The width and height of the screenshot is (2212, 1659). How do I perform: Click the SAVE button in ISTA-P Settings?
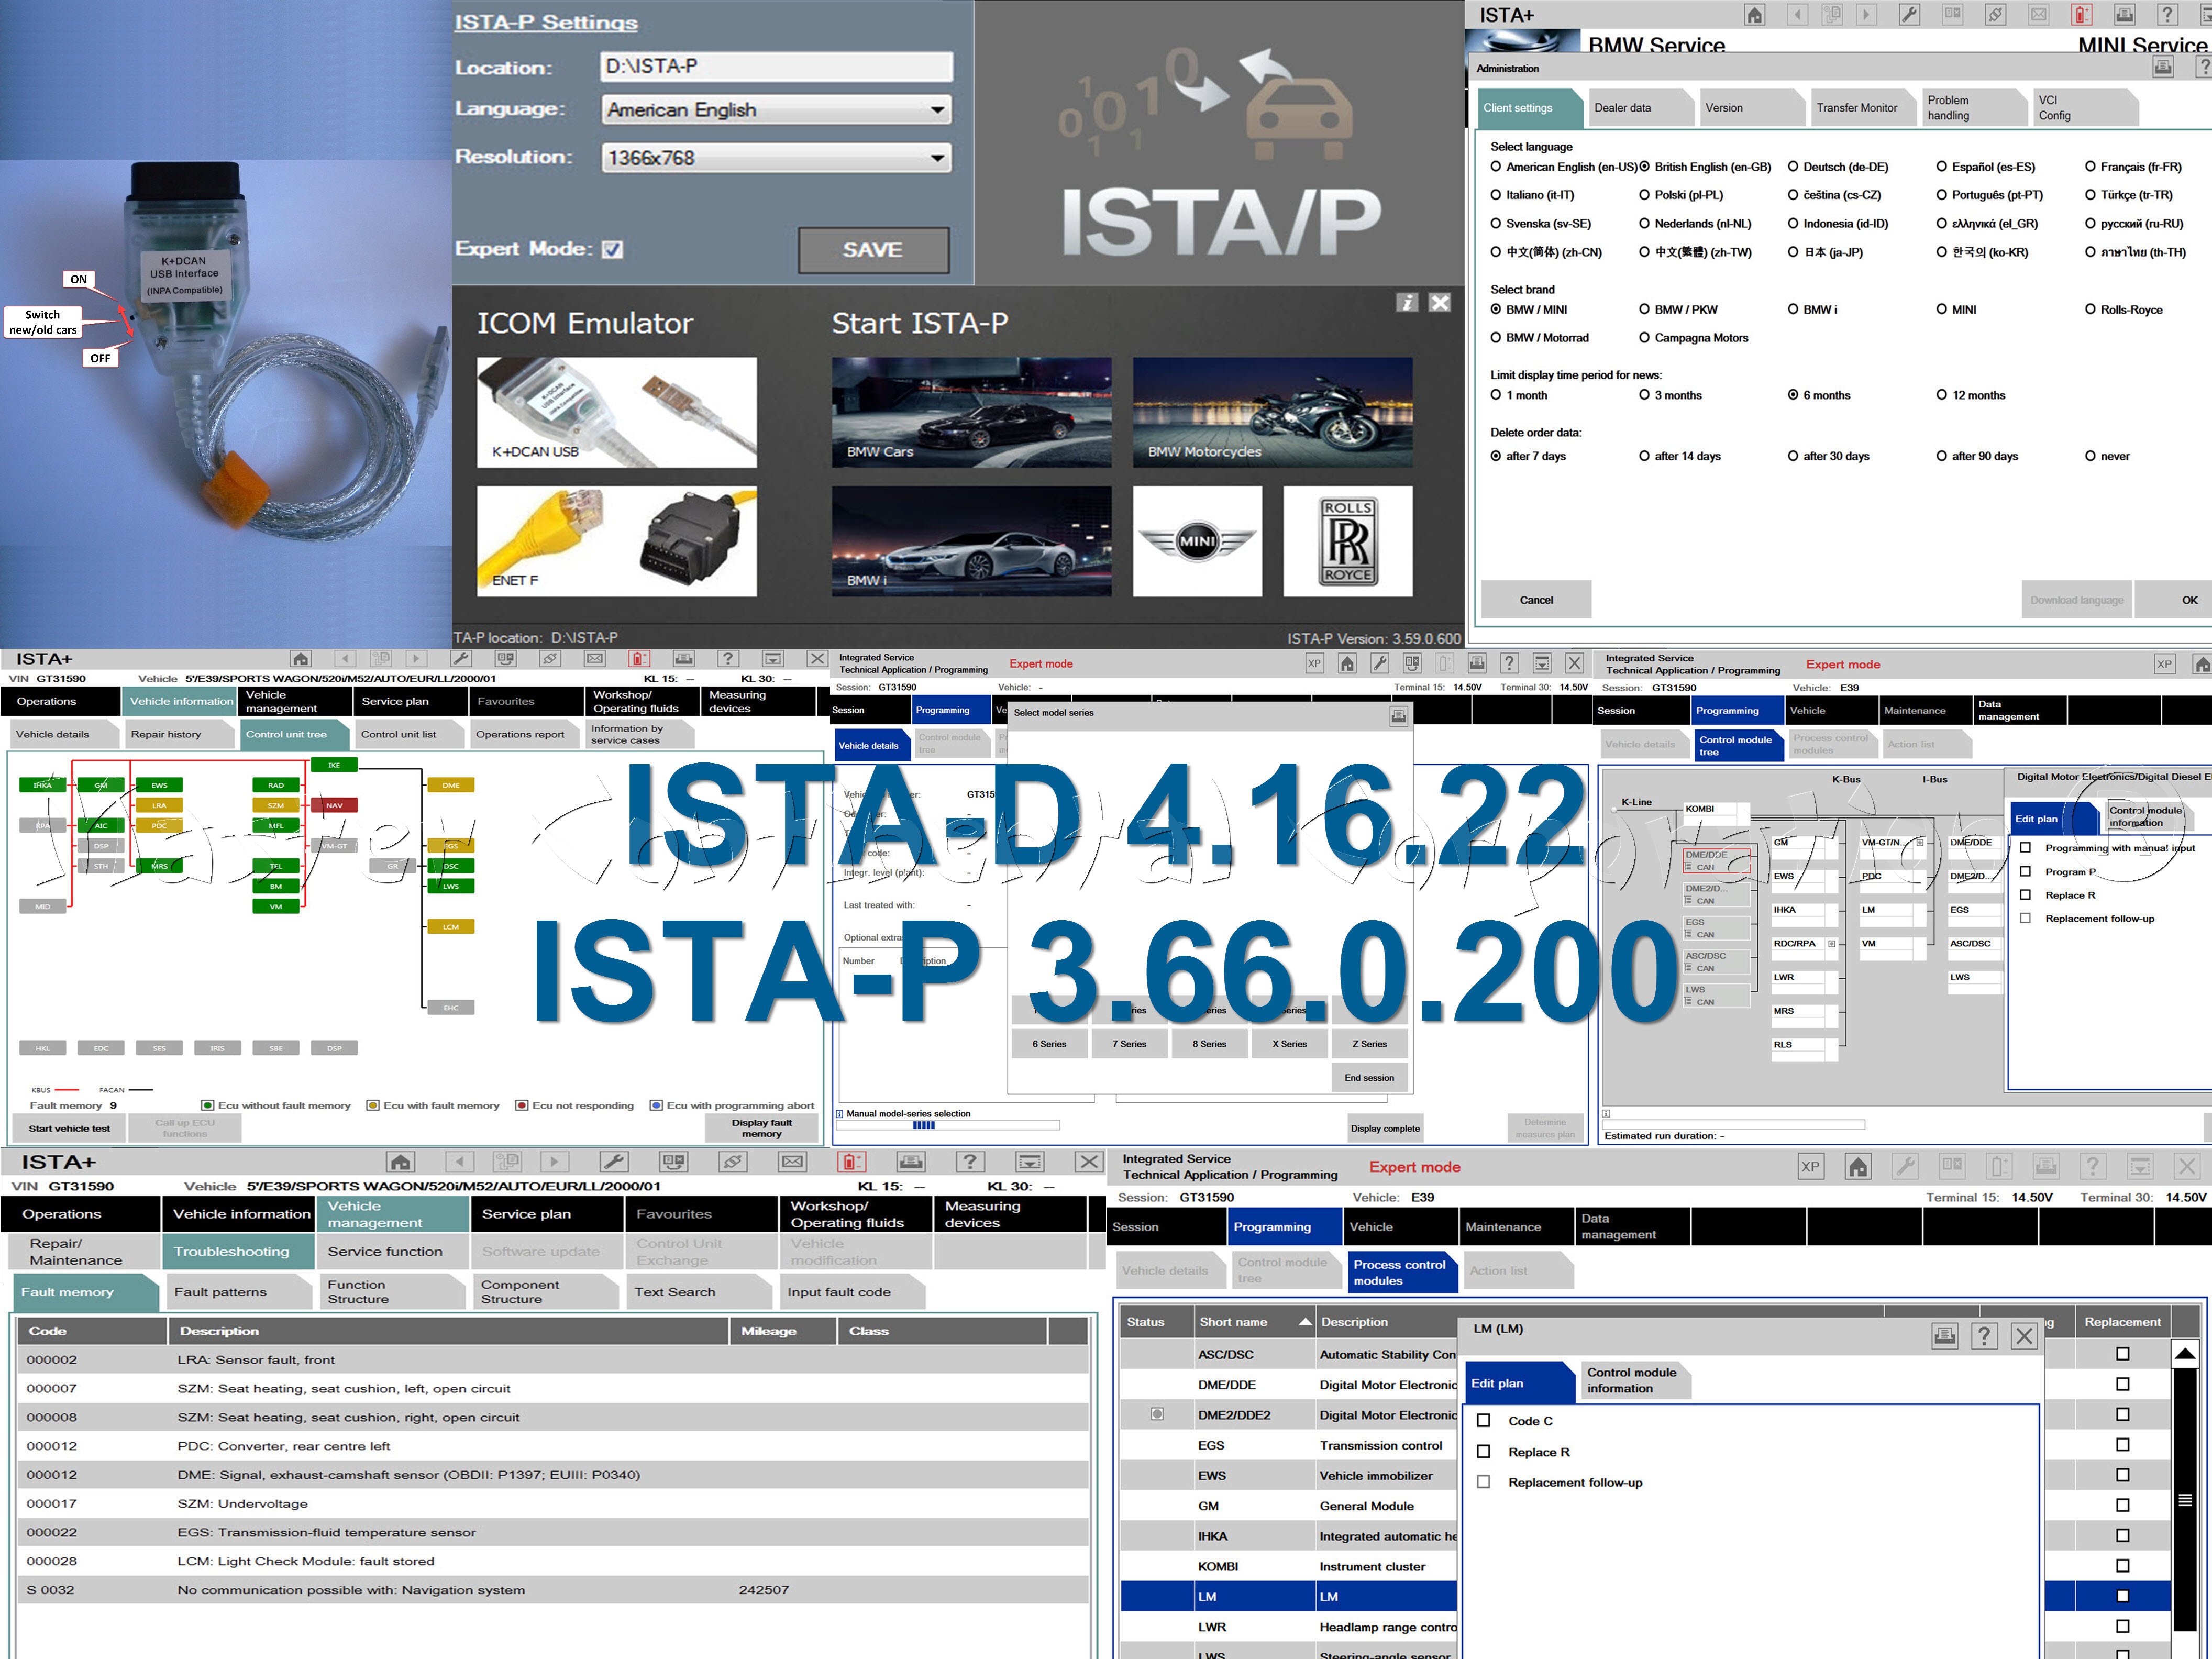coord(873,250)
